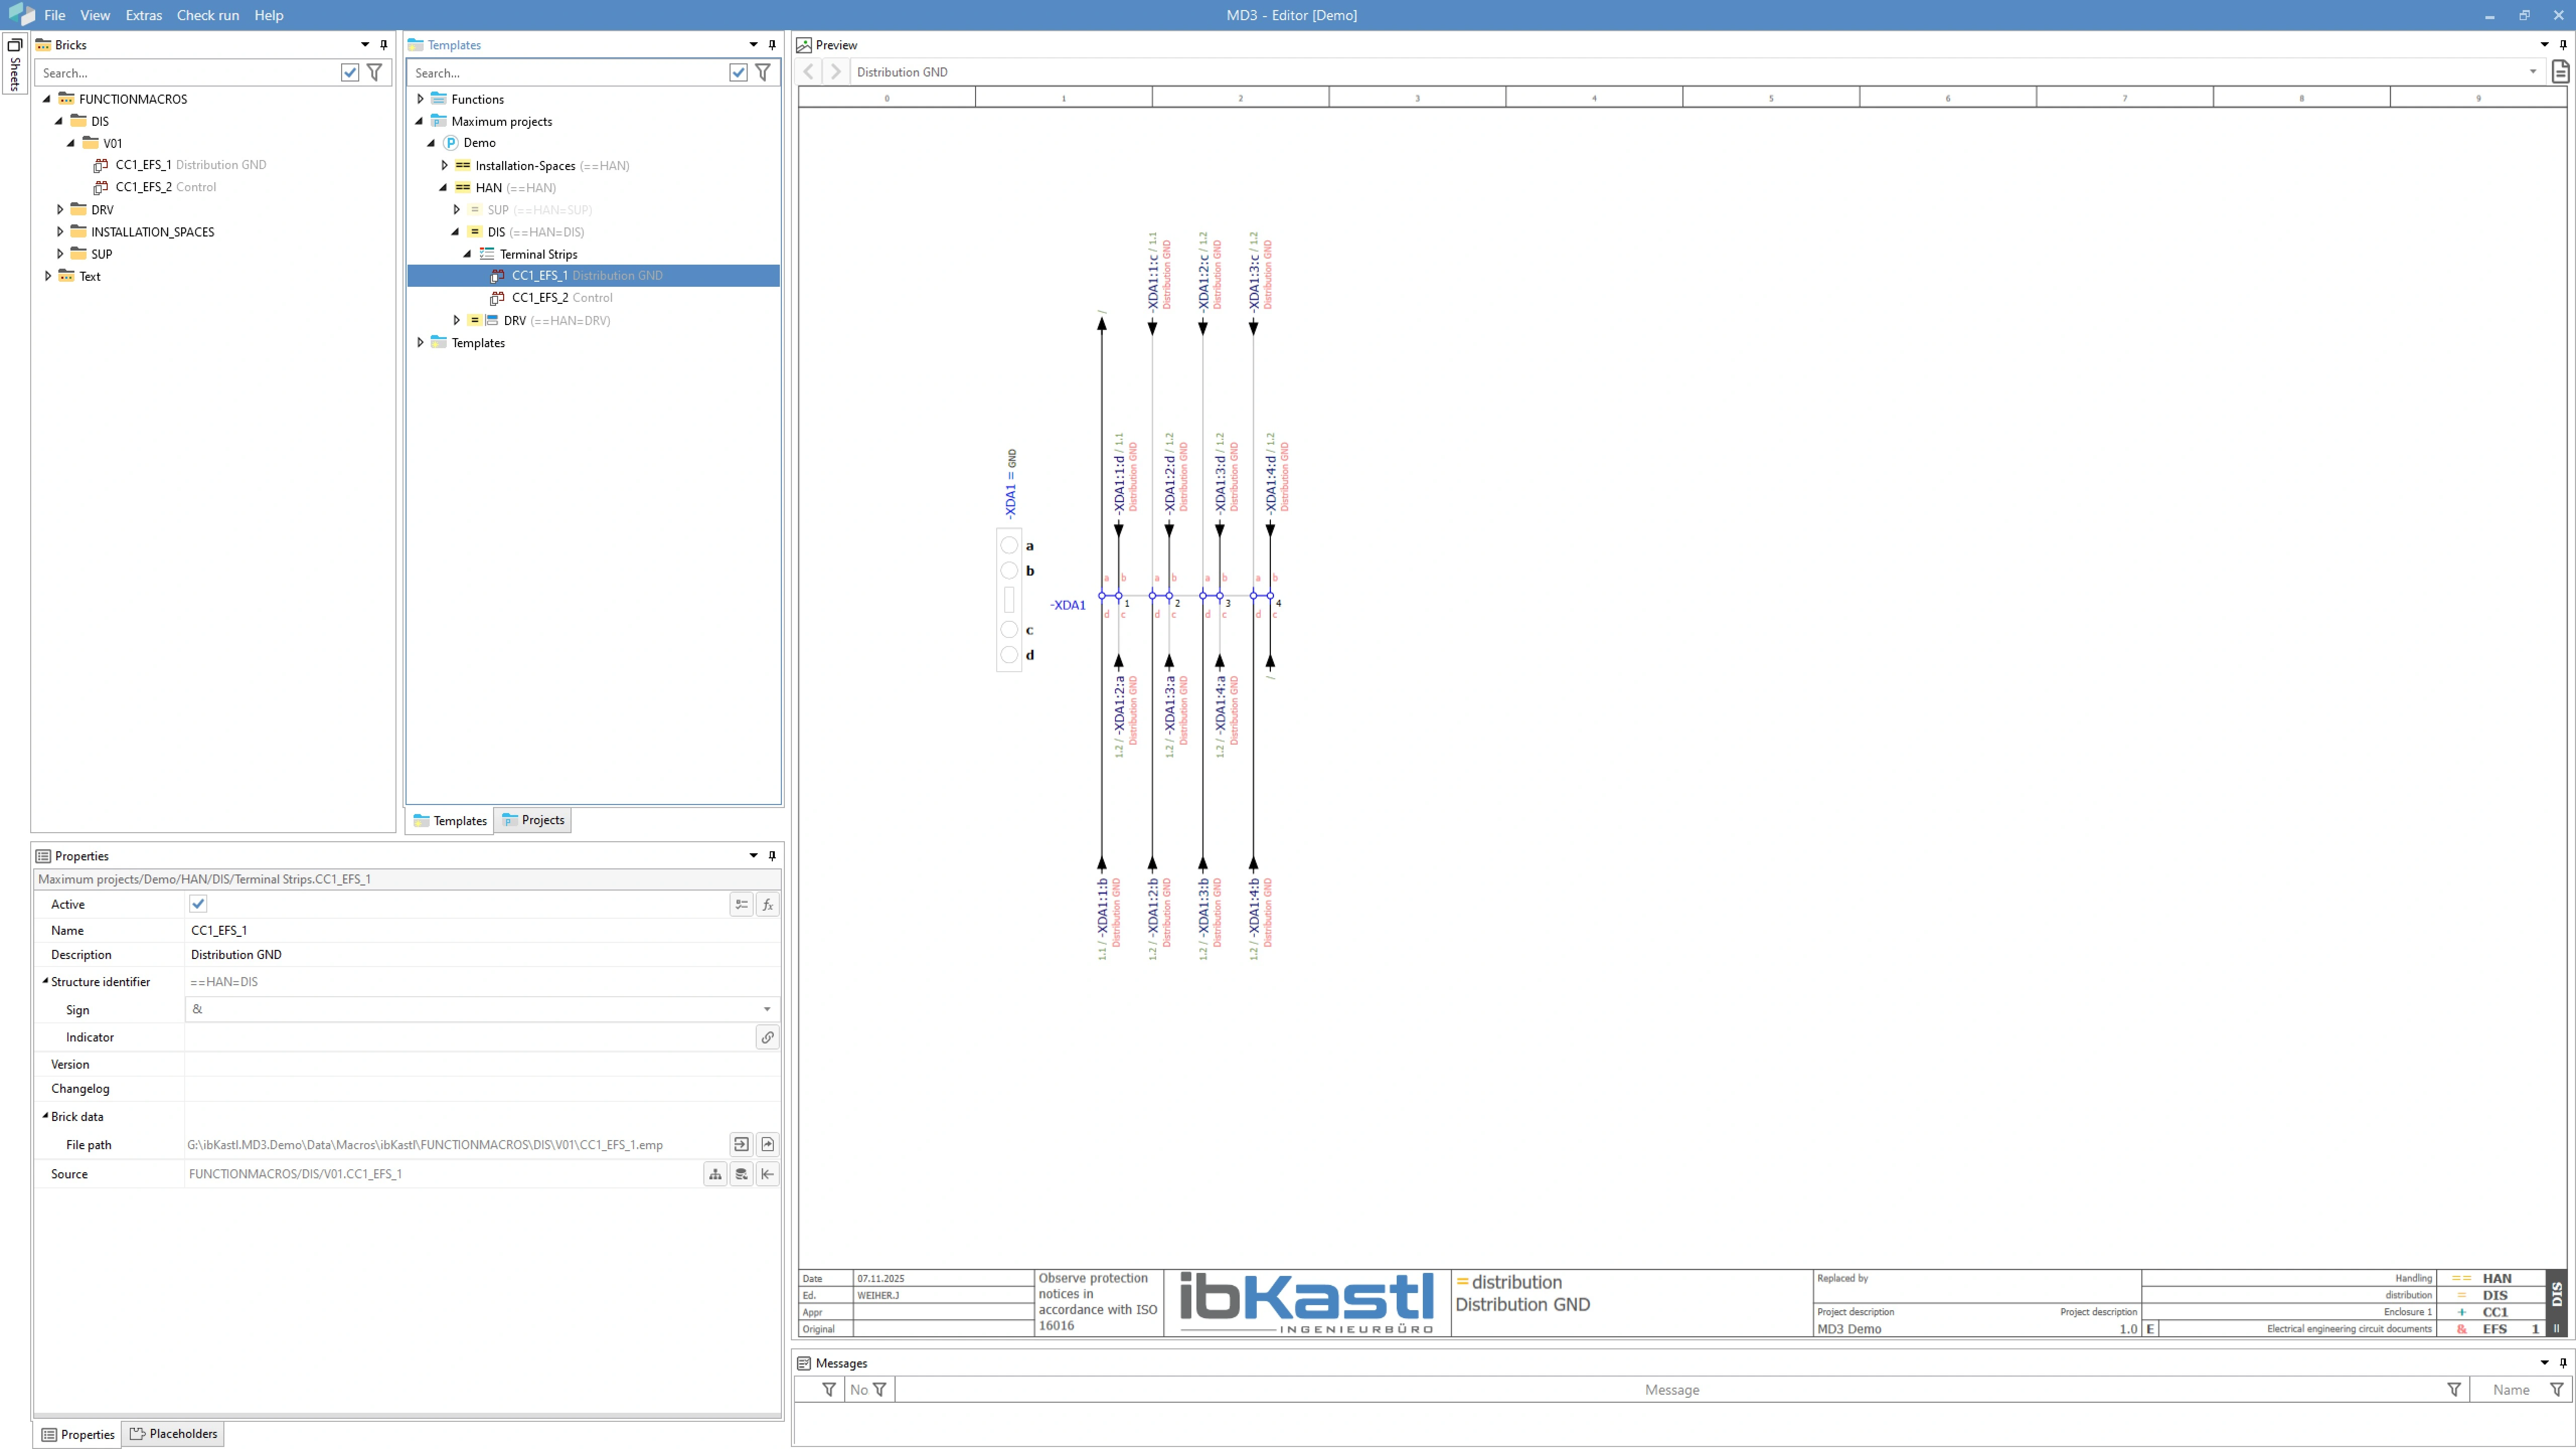
Task: Click the sheet list icon in Preview toolbar
Action: click(x=2560, y=71)
